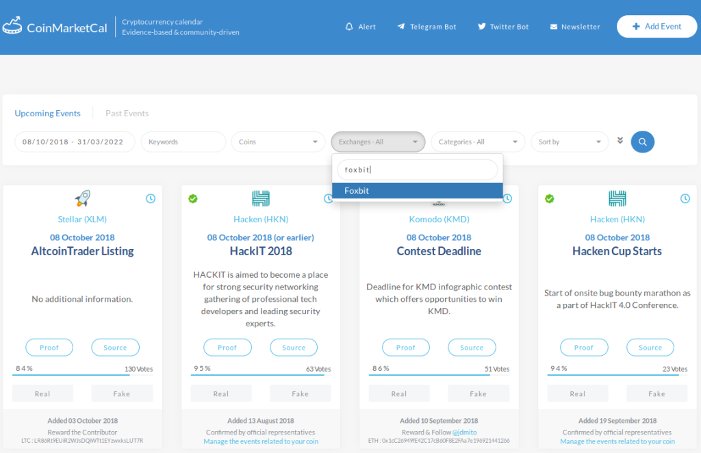The width and height of the screenshot is (701, 453).
Task: Click clock icon on Hacken Cup Starts card
Action: (685, 198)
